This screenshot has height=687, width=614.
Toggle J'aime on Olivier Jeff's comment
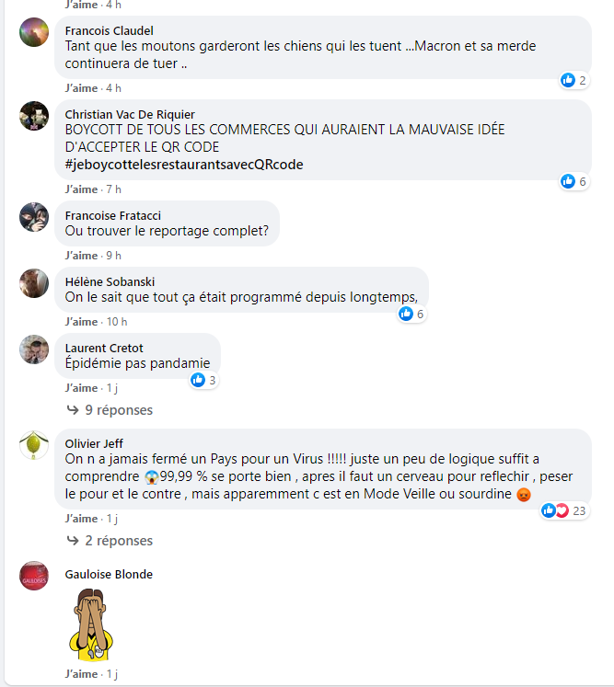pos(81,519)
